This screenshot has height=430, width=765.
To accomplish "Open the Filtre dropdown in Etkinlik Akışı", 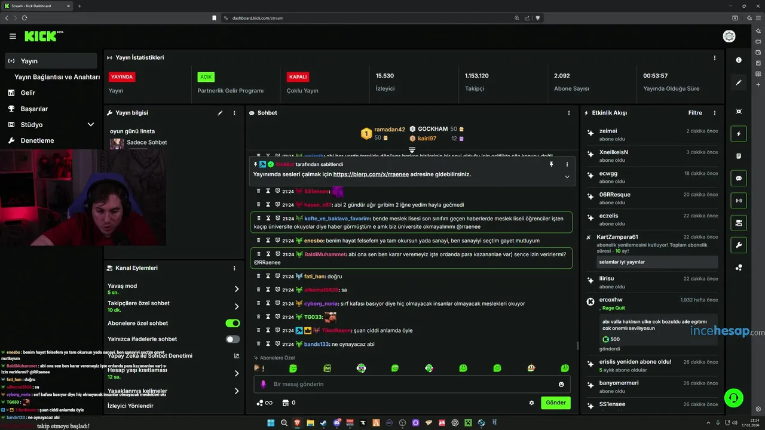I will click(695, 113).
